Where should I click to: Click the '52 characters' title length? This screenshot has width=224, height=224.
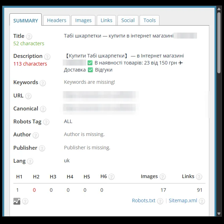pyautogui.click(x=29, y=43)
